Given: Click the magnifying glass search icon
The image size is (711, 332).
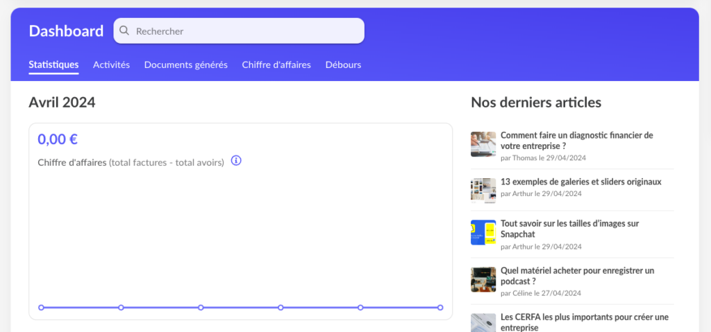Looking at the screenshot, I should tap(124, 30).
